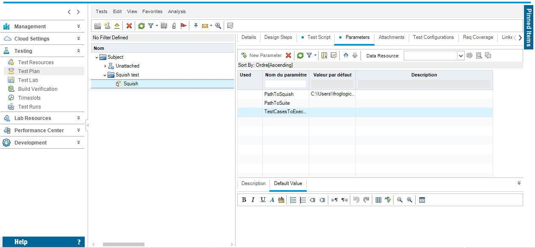The image size is (535, 248).
Task: Move the parameter up with the blue arrow
Action: pyautogui.click(x=346, y=55)
